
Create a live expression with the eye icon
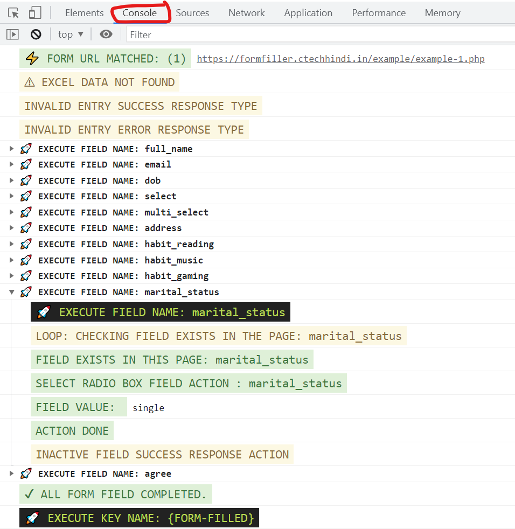click(106, 34)
